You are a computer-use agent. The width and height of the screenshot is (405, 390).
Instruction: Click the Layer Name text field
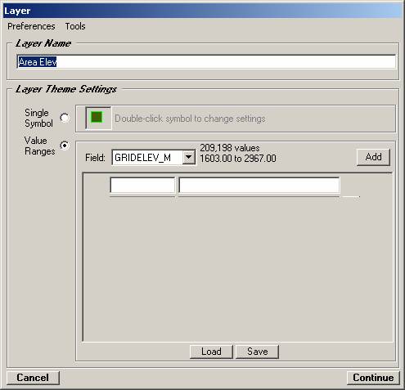(206, 62)
